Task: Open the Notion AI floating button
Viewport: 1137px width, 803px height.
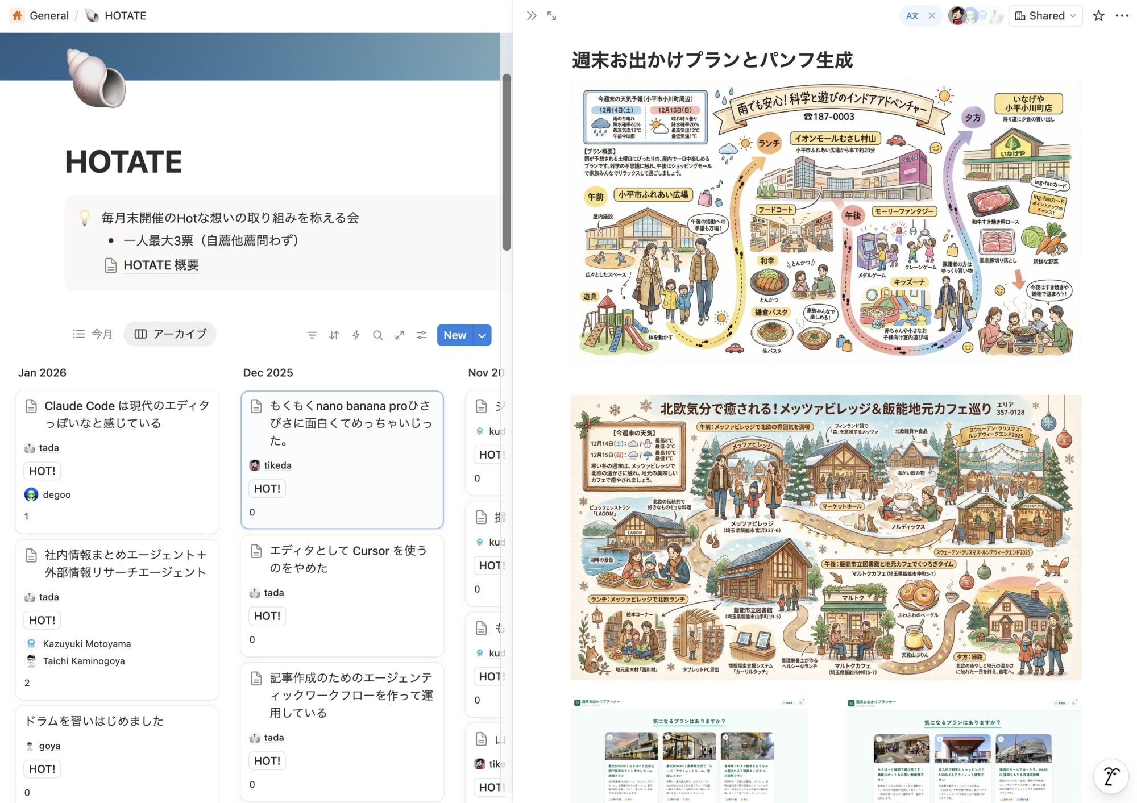Action: tap(1111, 776)
